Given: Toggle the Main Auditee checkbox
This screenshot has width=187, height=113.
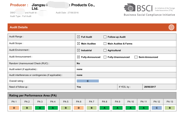Looking at the screenshot, I should point(78,44).
